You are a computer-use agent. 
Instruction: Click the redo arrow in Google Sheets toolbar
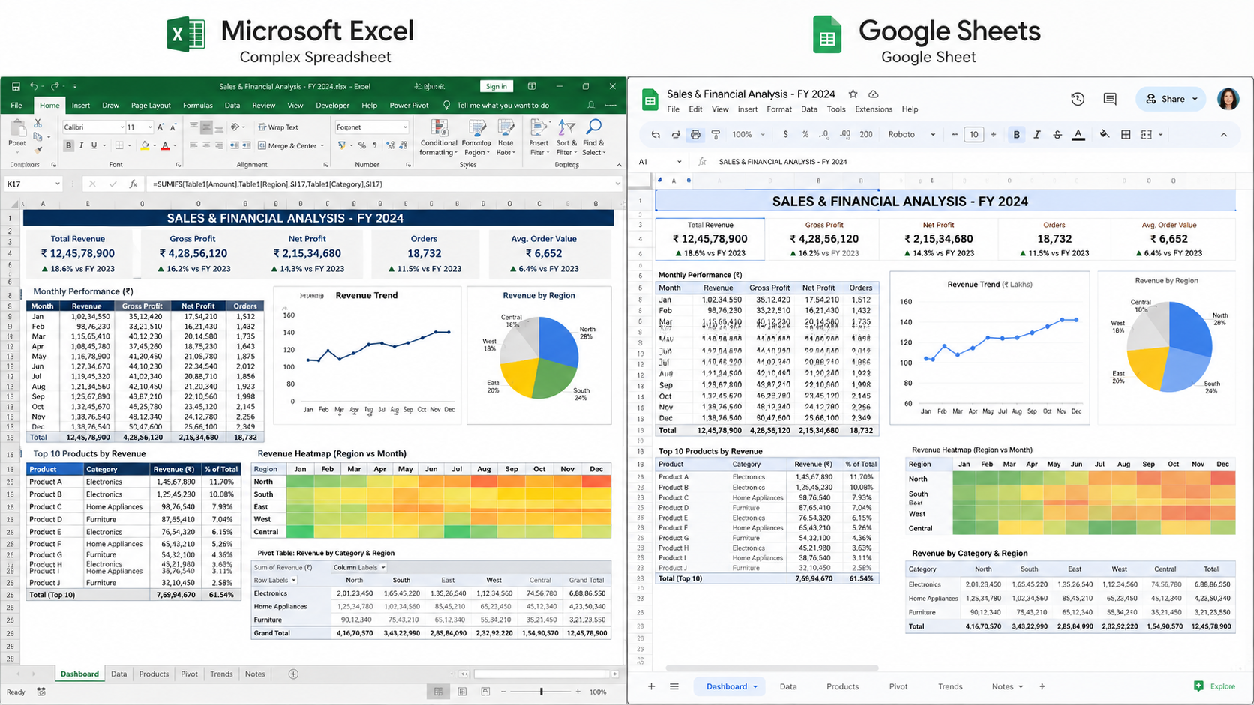(x=675, y=135)
